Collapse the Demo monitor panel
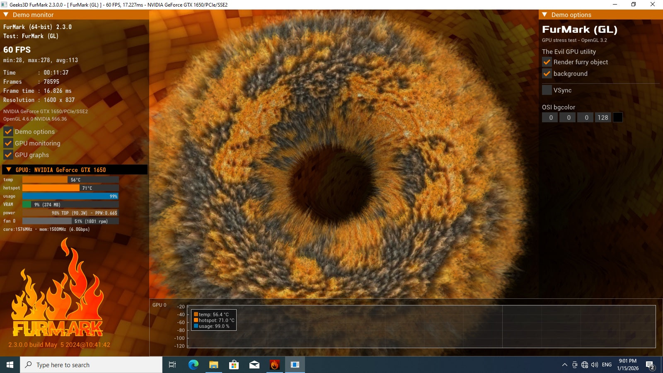 click(6, 15)
